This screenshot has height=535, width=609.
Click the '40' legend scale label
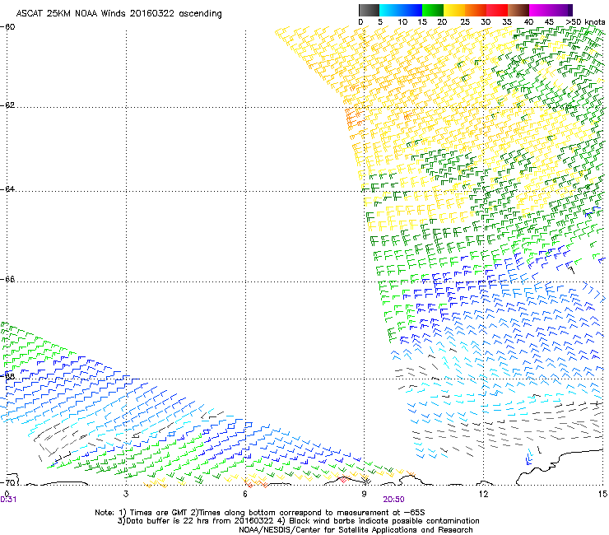pyautogui.click(x=528, y=22)
